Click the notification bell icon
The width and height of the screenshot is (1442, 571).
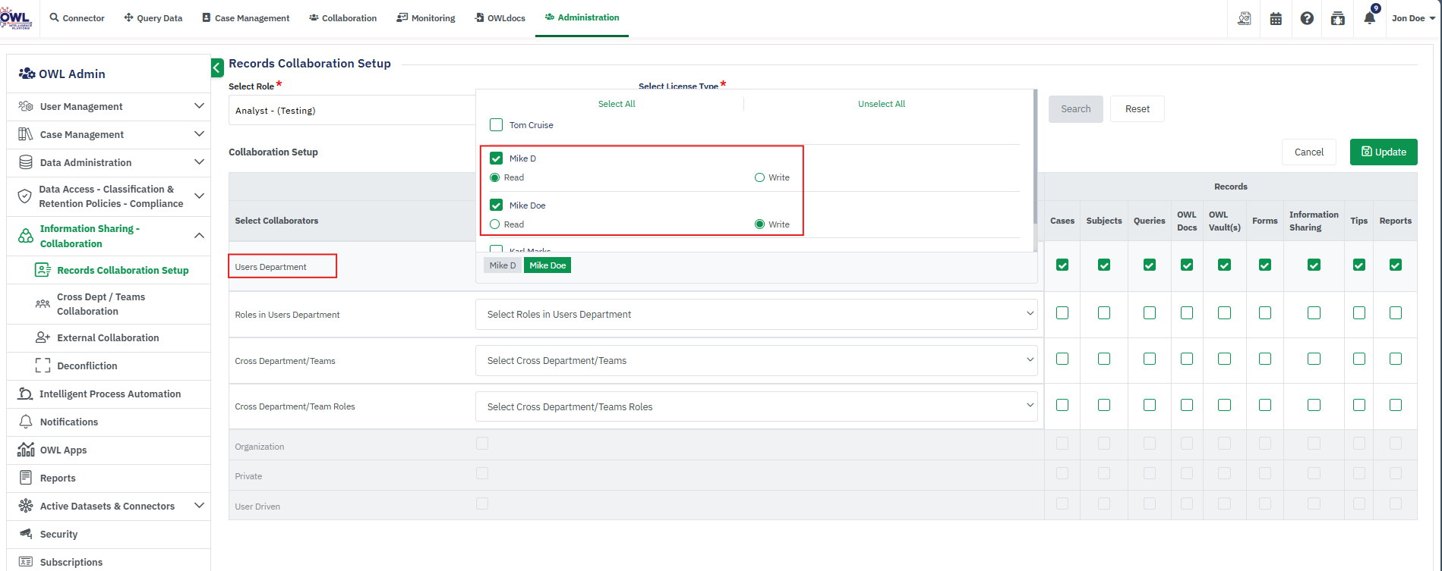pos(1368,18)
